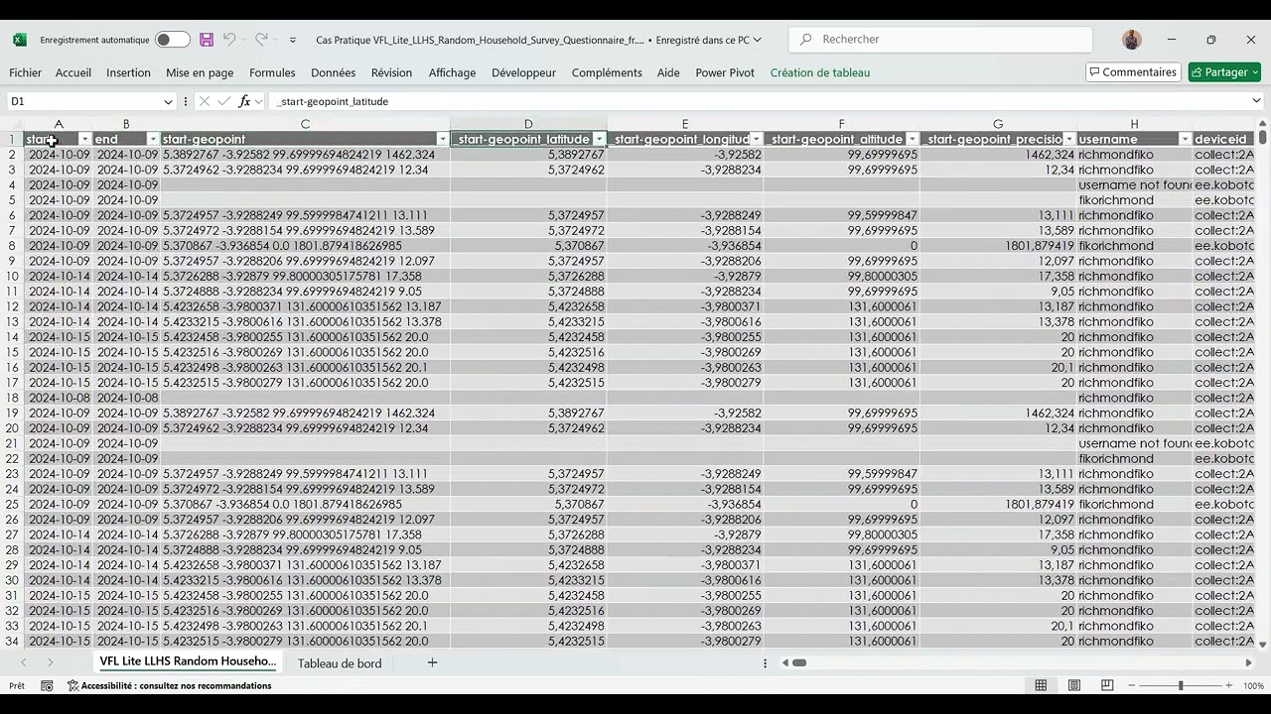This screenshot has height=714, width=1271.
Task: Open the Données ribbon tab
Action: (333, 72)
